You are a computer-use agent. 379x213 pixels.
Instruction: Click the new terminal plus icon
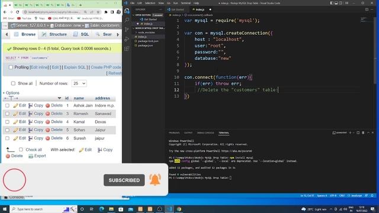[x=350, y=133]
